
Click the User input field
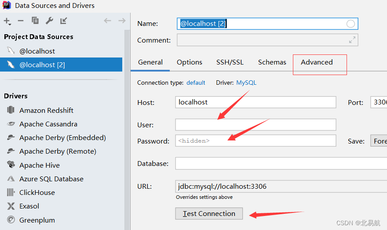[256, 125]
